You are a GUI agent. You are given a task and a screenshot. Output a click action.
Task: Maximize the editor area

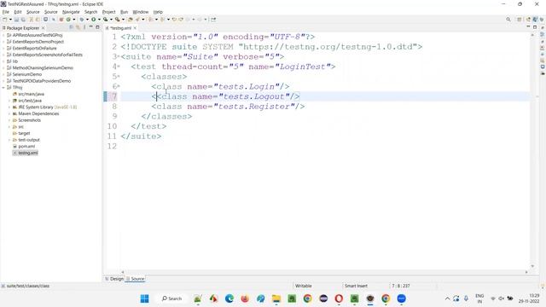pos(535,27)
